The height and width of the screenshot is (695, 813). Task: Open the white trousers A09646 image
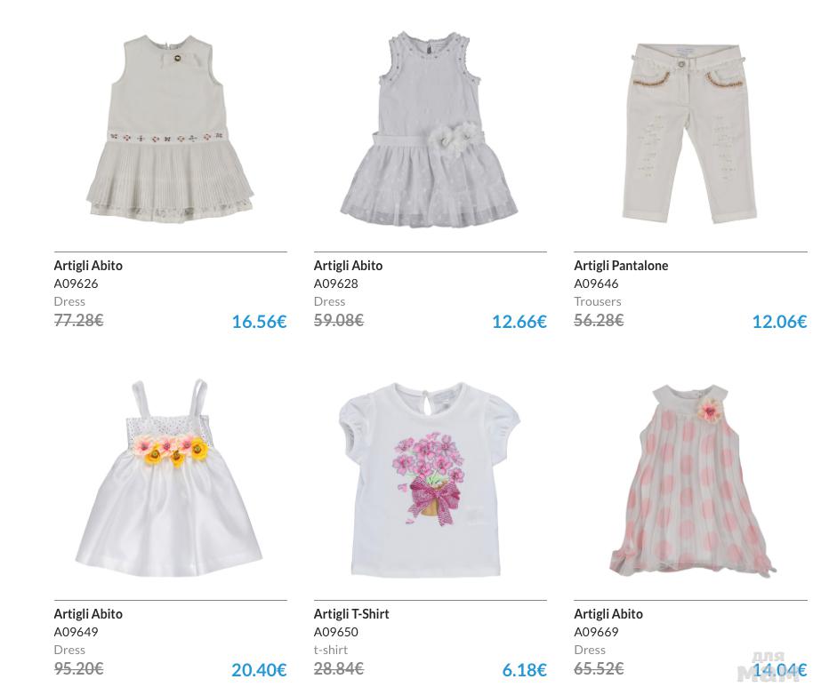coord(690,133)
